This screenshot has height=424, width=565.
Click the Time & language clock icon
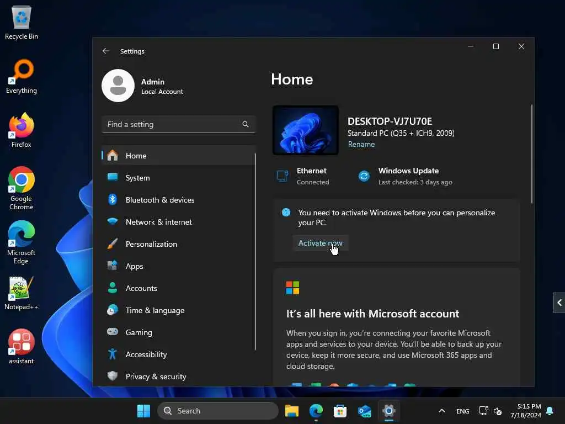[x=113, y=310]
